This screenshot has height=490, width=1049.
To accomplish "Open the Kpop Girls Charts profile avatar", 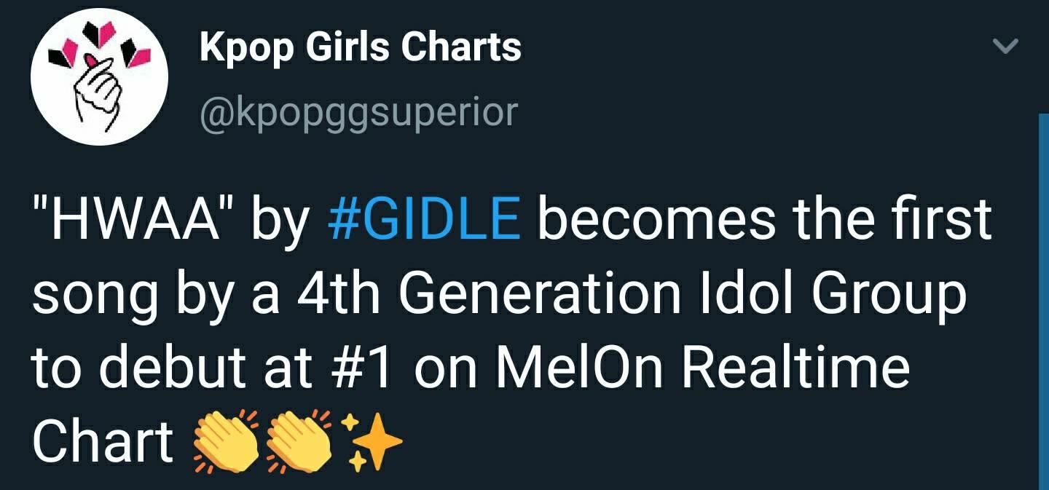I will [x=100, y=78].
